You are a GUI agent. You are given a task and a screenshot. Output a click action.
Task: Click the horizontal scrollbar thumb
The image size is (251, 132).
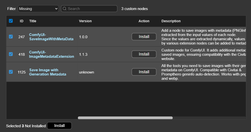click(x=125, y=118)
